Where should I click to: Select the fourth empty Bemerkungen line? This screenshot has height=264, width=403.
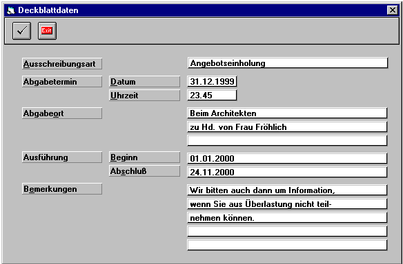(x=287, y=232)
